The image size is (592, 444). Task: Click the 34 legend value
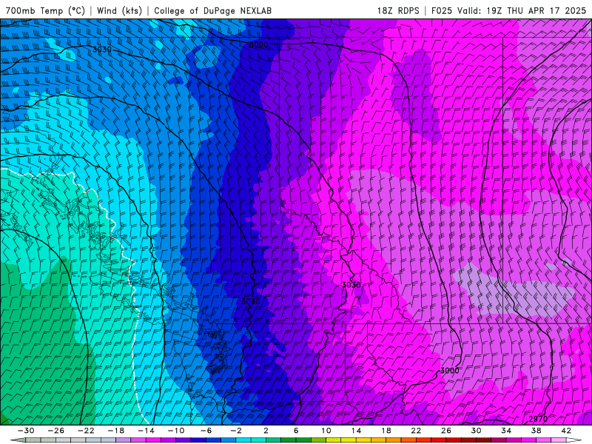[506, 431]
